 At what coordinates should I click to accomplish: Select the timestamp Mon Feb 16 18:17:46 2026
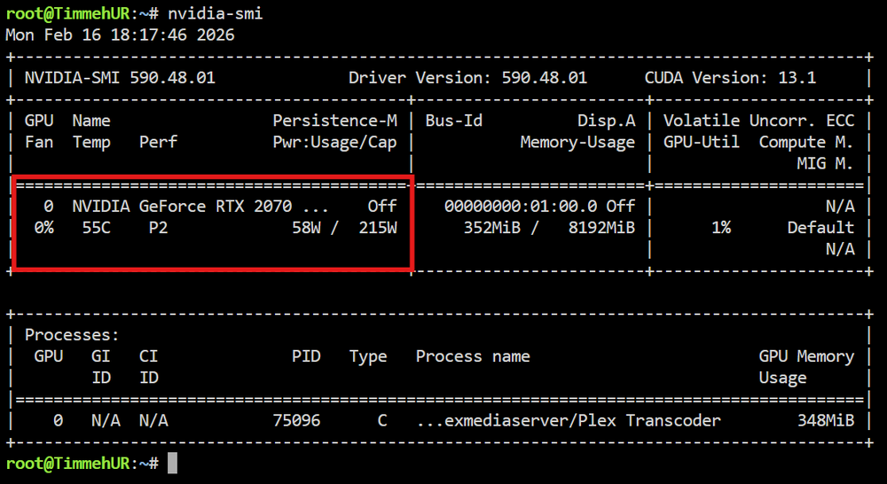[120, 35]
